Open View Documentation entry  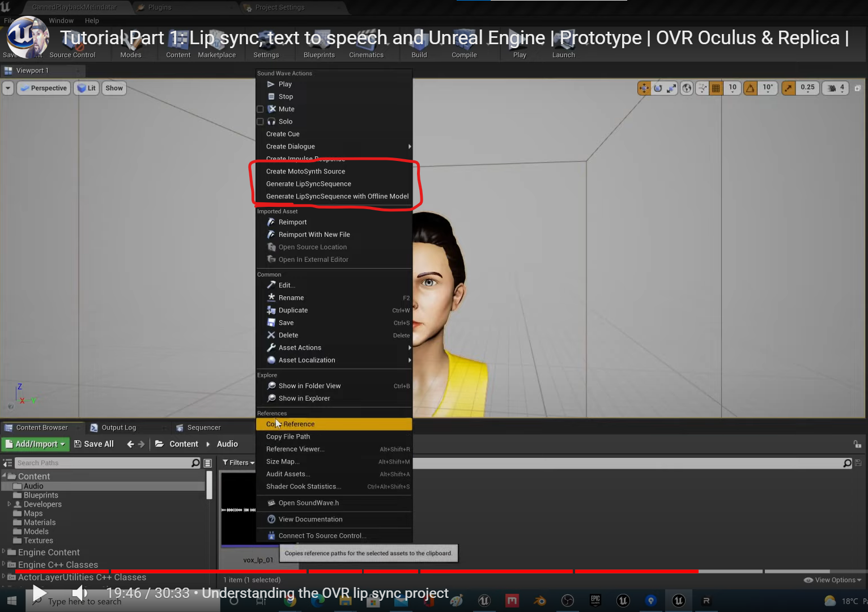click(x=334, y=519)
